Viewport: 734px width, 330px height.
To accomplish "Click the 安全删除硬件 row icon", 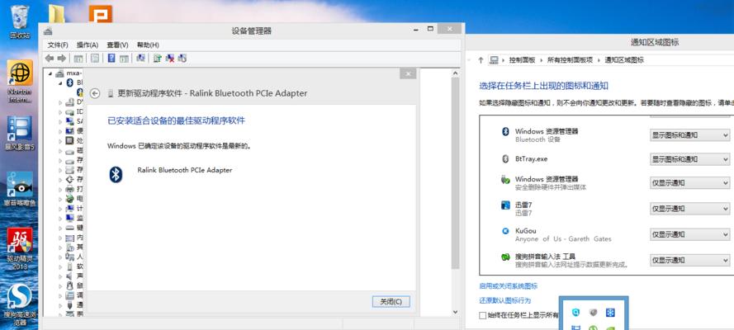I will [505, 180].
